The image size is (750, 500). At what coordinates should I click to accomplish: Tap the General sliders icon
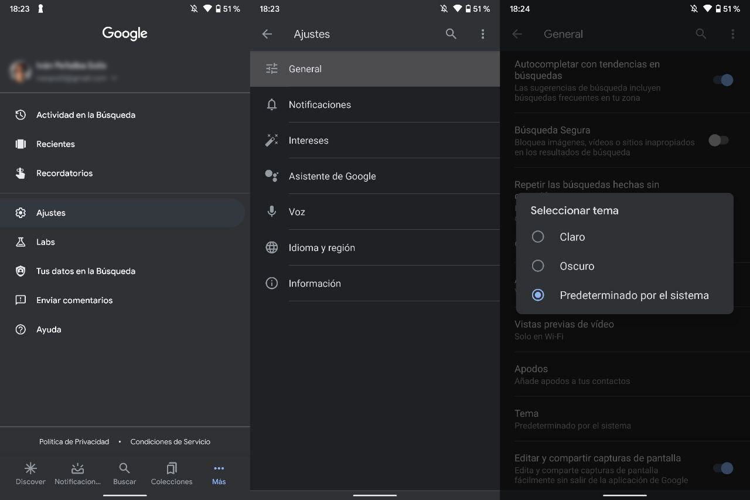point(272,69)
